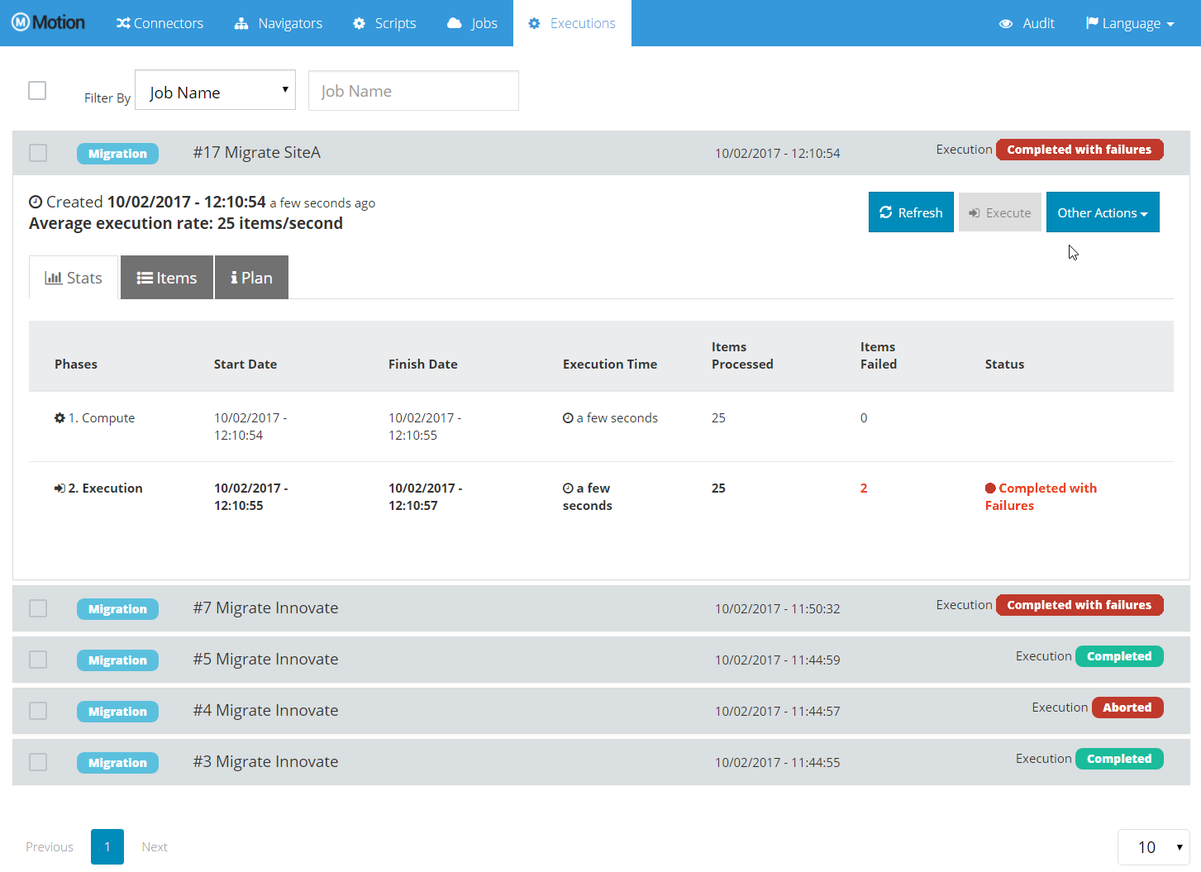The height and width of the screenshot is (872, 1201).
Task: Open the Other Actions dropdown
Action: pyautogui.click(x=1103, y=212)
